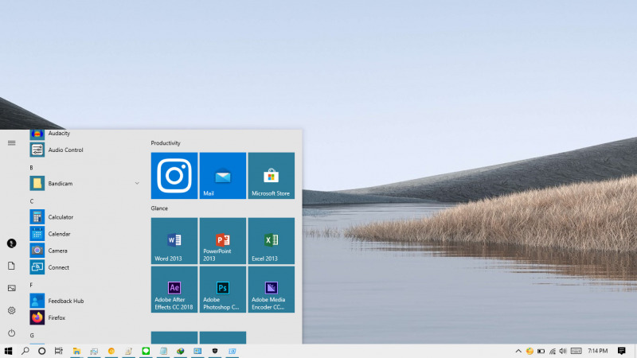Open Audacity from the app list

[x=84, y=134]
